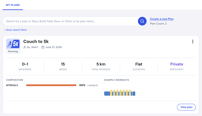Viewport: 202px width, 116px height.
Task: Click the 0-1 days/week value
Action: (x=25, y=64)
